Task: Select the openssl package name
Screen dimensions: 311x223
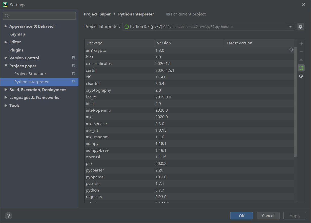Action: (x=93, y=157)
